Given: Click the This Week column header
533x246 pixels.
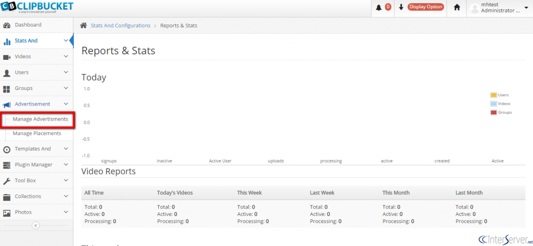Looking at the screenshot, I should point(249,192).
